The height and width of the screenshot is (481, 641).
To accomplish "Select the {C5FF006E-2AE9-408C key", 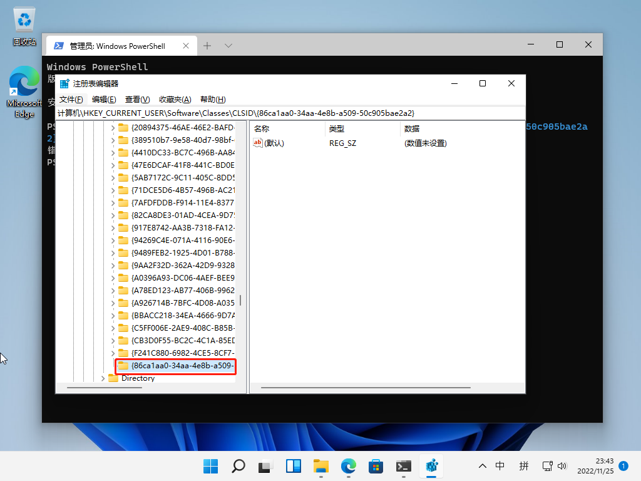I will point(183,328).
